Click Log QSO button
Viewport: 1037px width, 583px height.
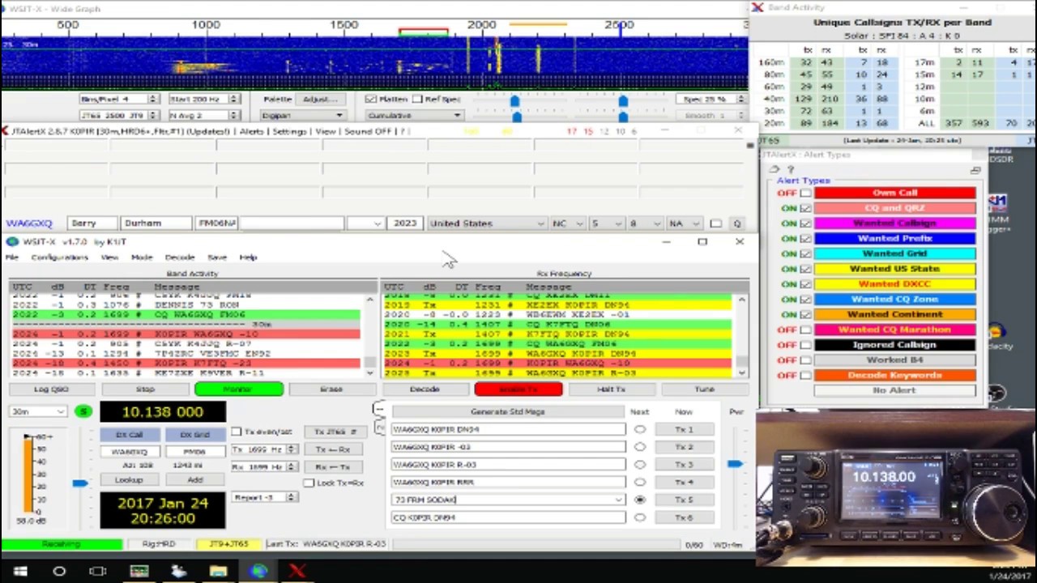[x=51, y=389]
